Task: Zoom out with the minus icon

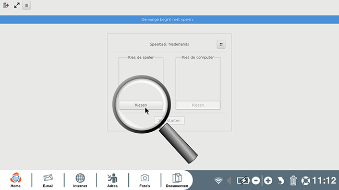Action: coord(256,181)
